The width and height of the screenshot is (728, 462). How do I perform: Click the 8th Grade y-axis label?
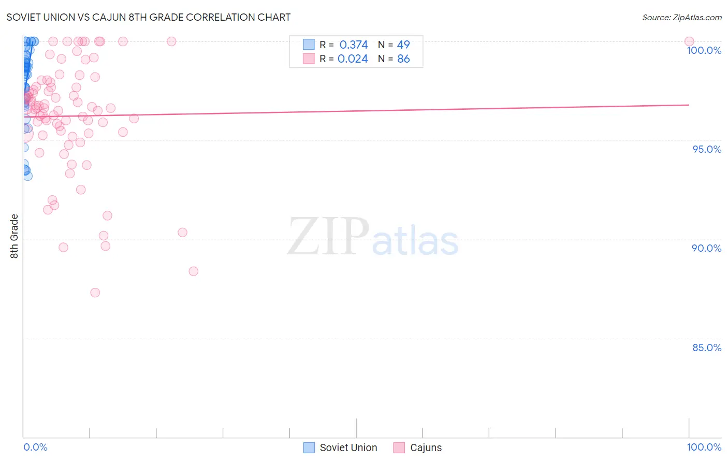pos(14,236)
